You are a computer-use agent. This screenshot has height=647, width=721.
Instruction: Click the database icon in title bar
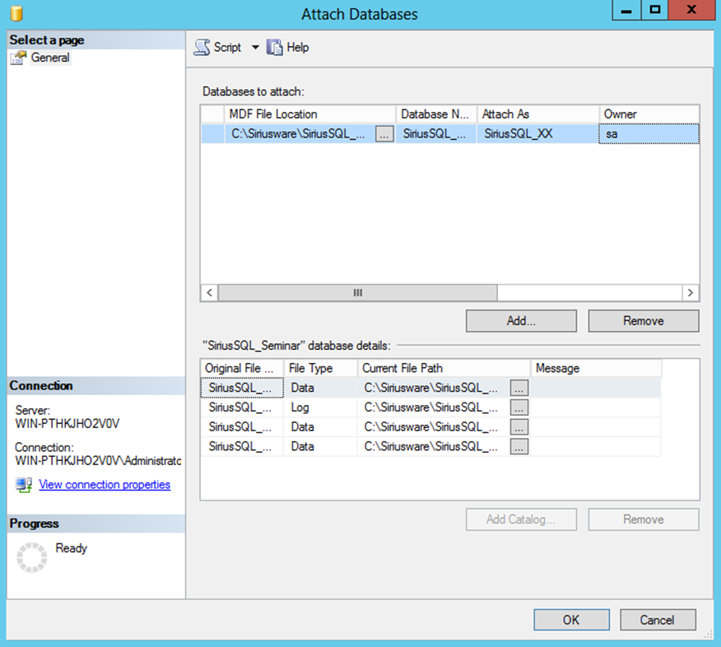(x=17, y=14)
